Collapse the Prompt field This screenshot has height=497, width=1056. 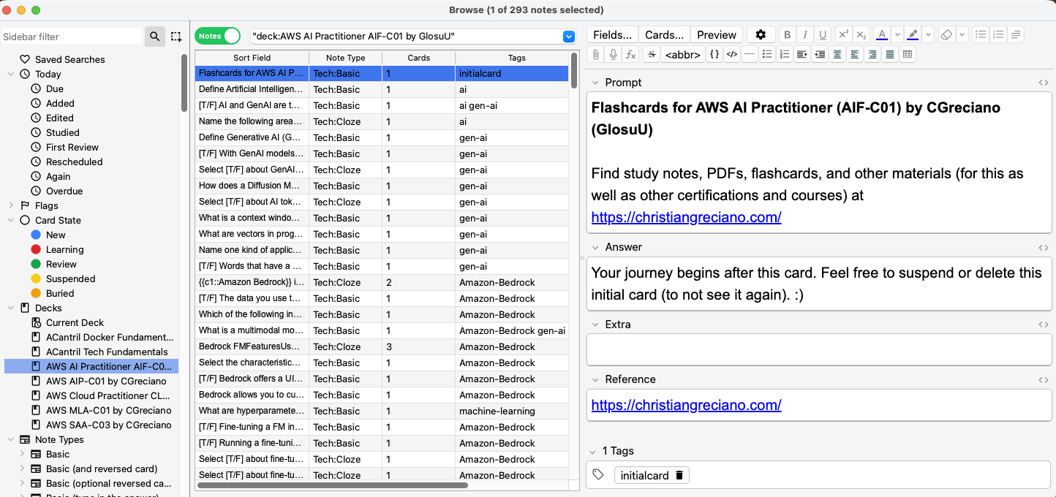click(x=595, y=83)
